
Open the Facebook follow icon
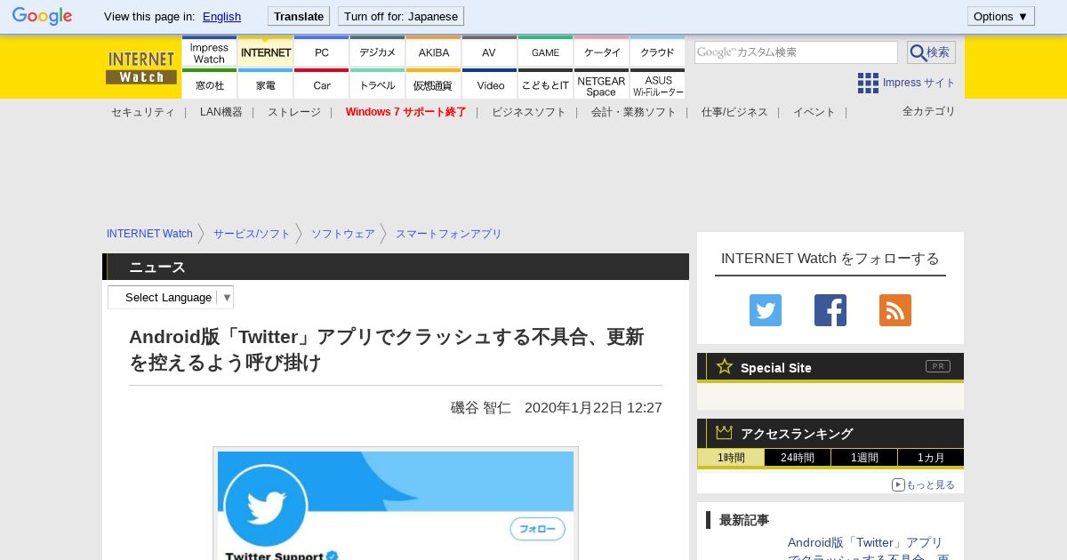tap(830, 310)
